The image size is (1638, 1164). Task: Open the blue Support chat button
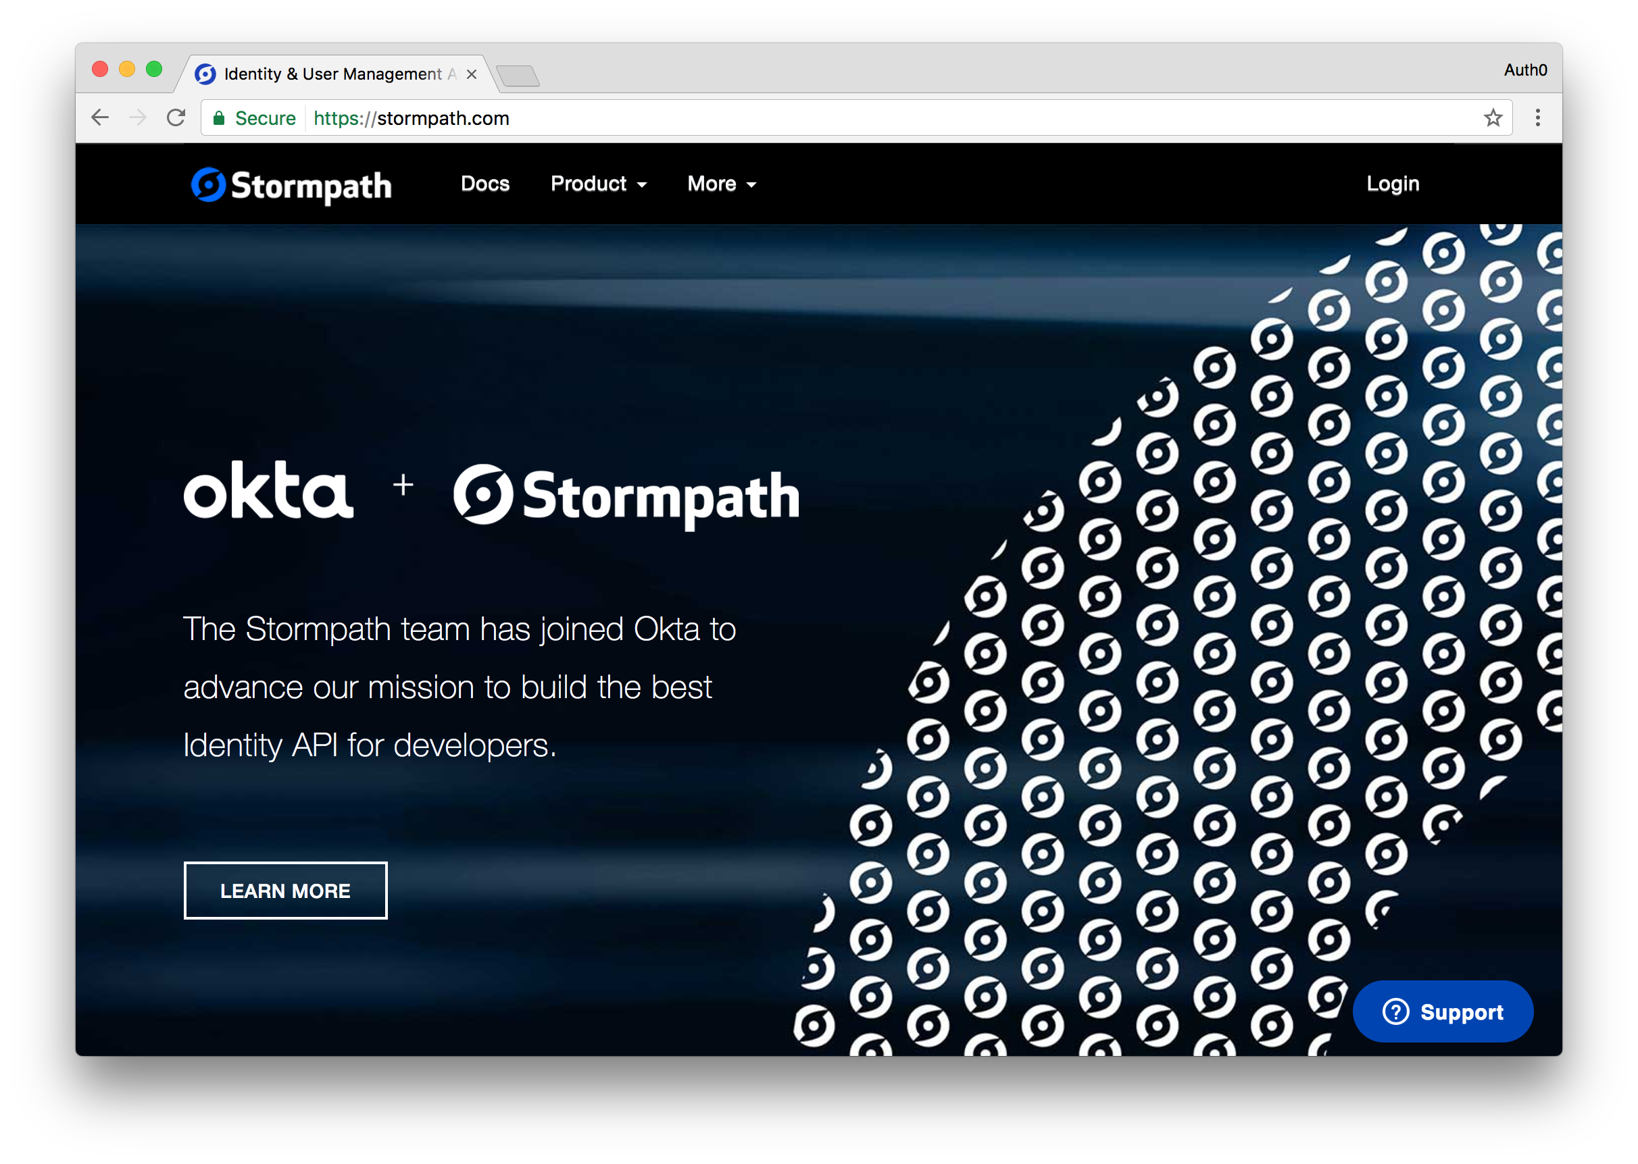(x=1442, y=1011)
